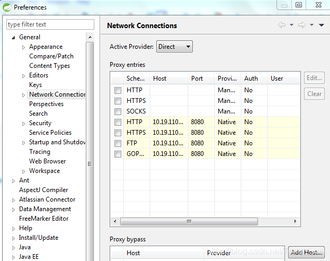Expand the Network Connections tree node
The width and height of the screenshot is (330, 261).
pos(23,95)
